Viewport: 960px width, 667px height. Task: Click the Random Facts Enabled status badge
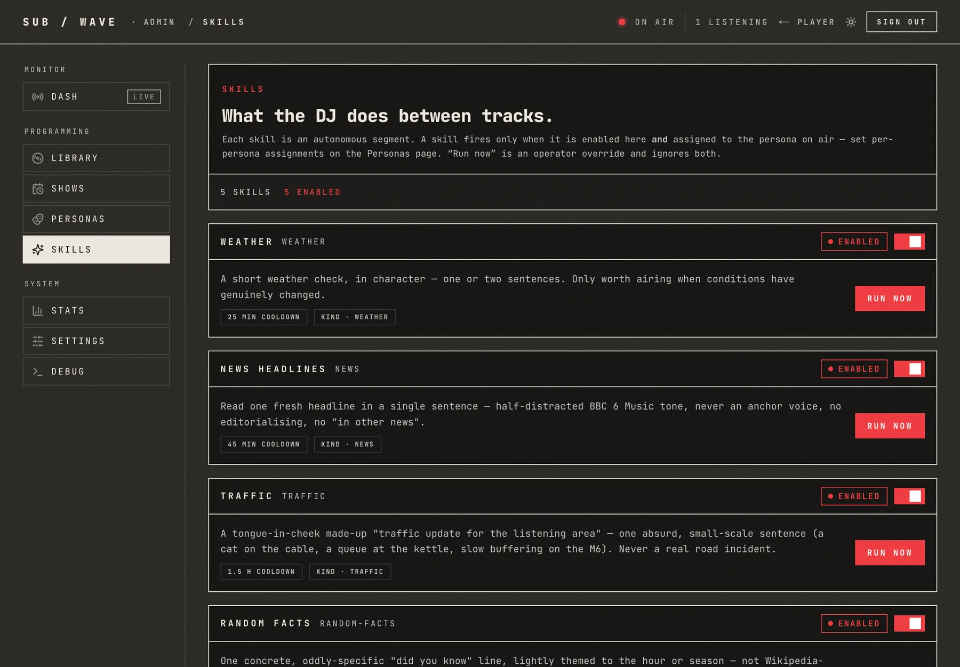854,623
